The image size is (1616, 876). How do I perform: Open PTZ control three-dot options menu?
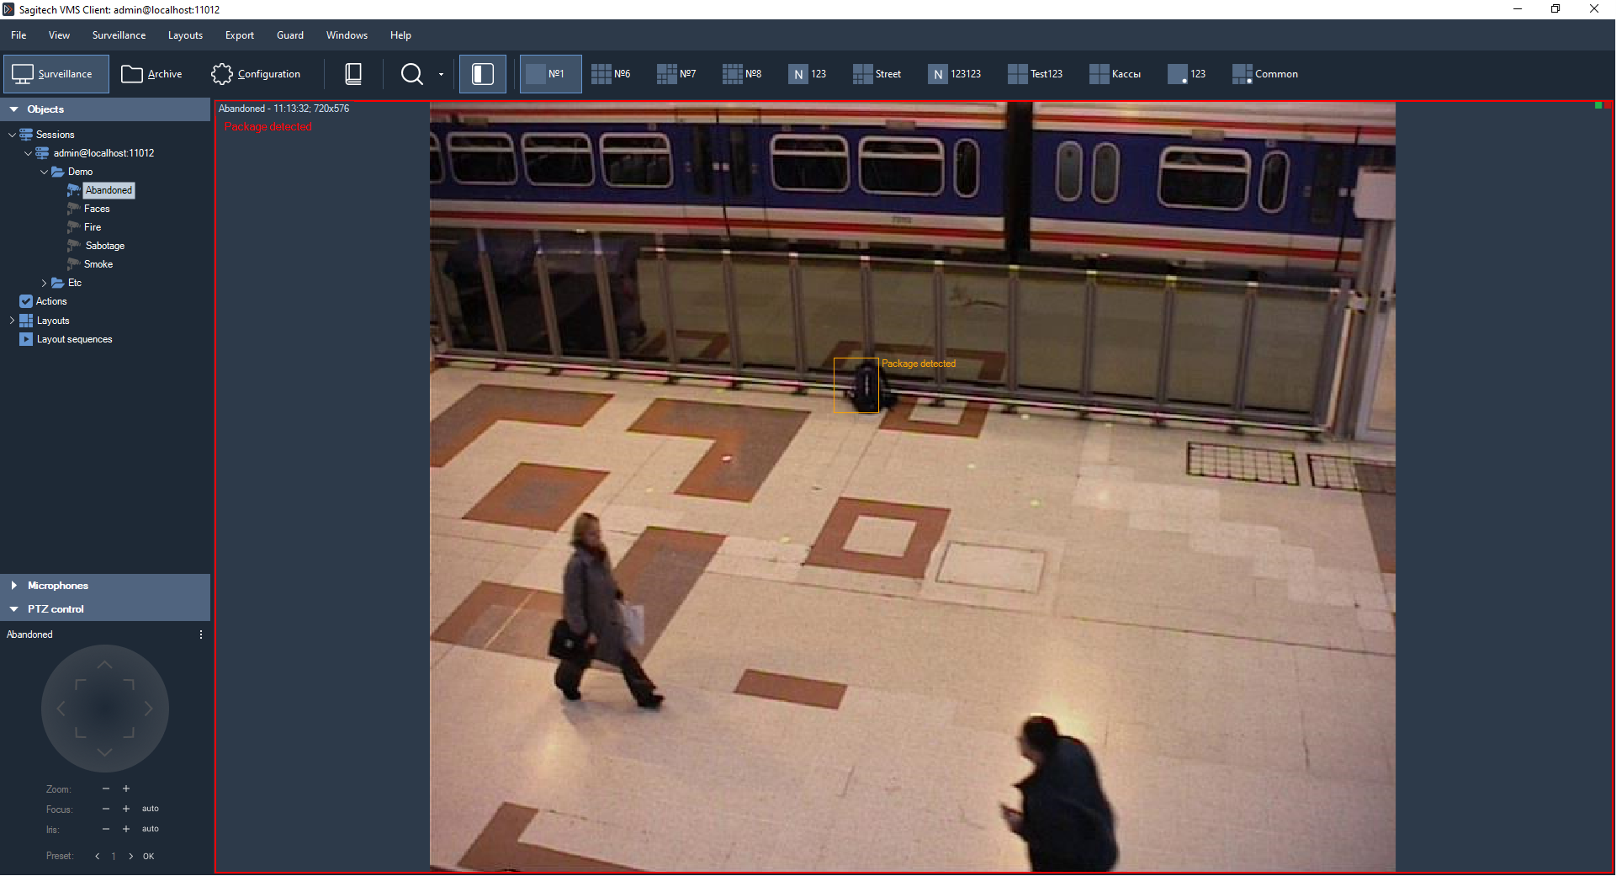[200, 634]
